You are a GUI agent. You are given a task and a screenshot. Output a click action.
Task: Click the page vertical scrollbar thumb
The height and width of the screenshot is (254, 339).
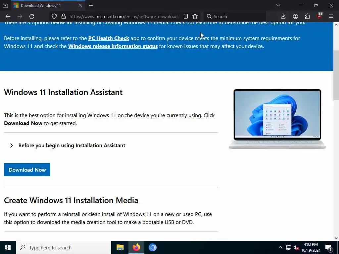336,75
